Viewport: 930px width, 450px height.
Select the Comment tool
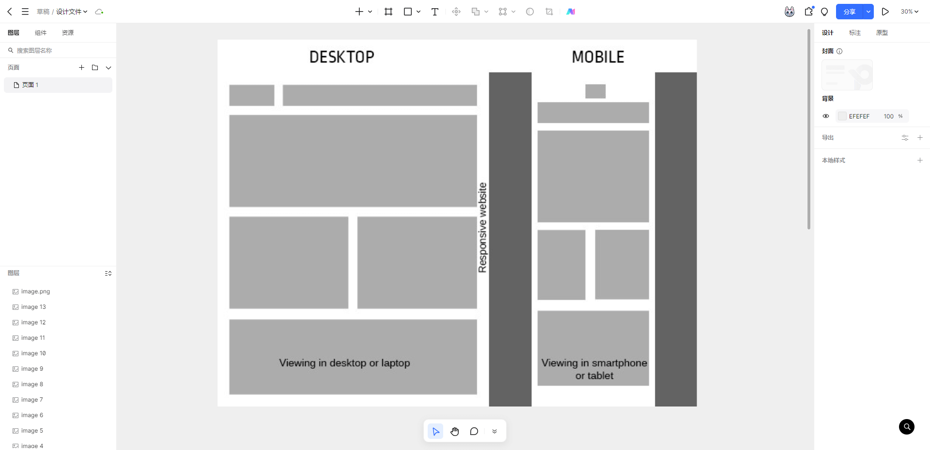[474, 431]
